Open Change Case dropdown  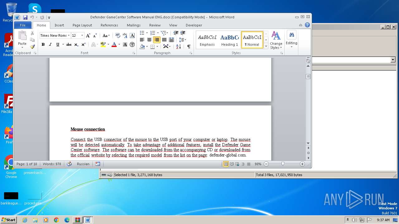pos(106,35)
